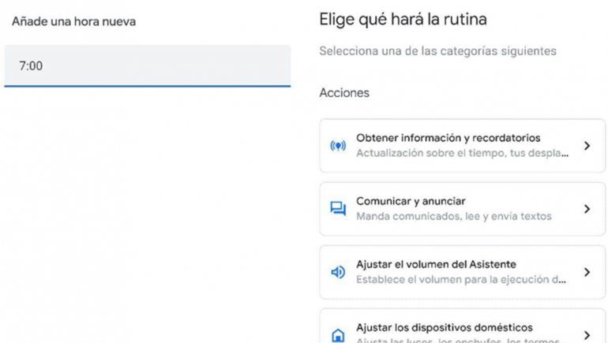Click the 7:00 time input field
The image size is (608, 343).
(x=147, y=66)
